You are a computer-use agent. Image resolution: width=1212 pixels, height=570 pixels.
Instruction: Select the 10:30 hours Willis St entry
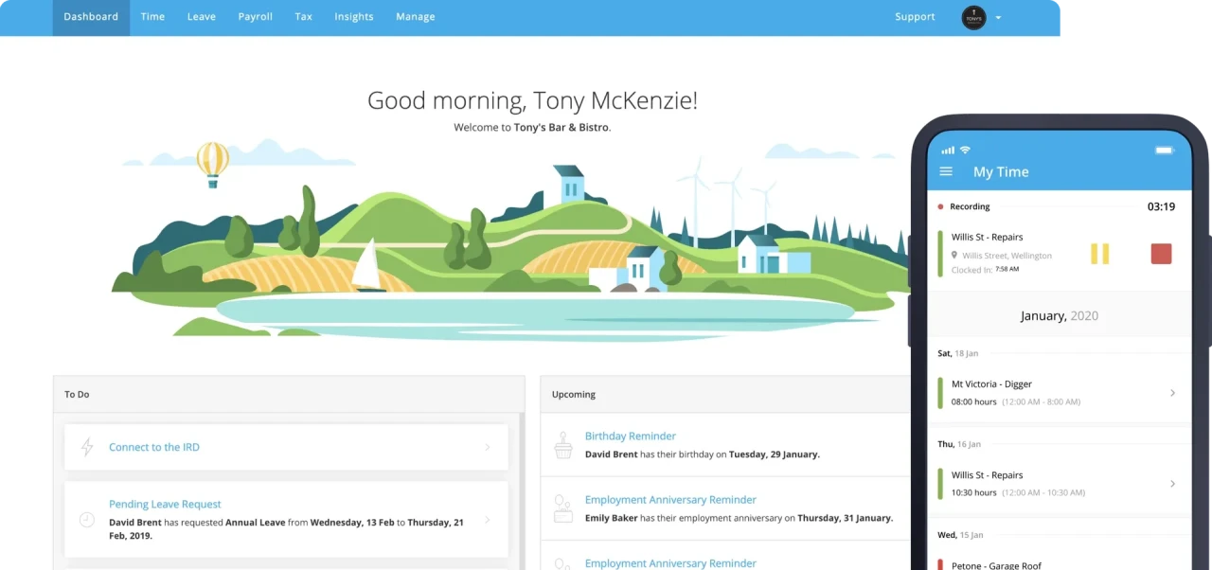(1059, 484)
